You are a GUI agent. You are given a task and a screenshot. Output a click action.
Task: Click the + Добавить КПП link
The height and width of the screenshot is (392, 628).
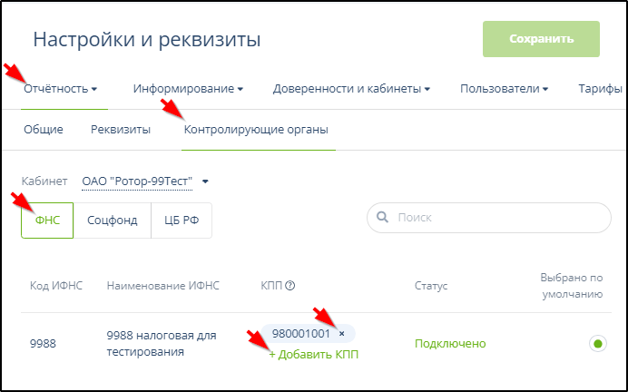[x=313, y=354]
